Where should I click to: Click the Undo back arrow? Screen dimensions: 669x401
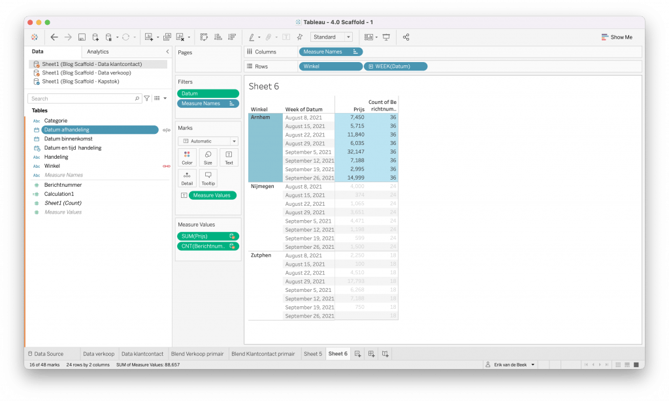(54, 37)
